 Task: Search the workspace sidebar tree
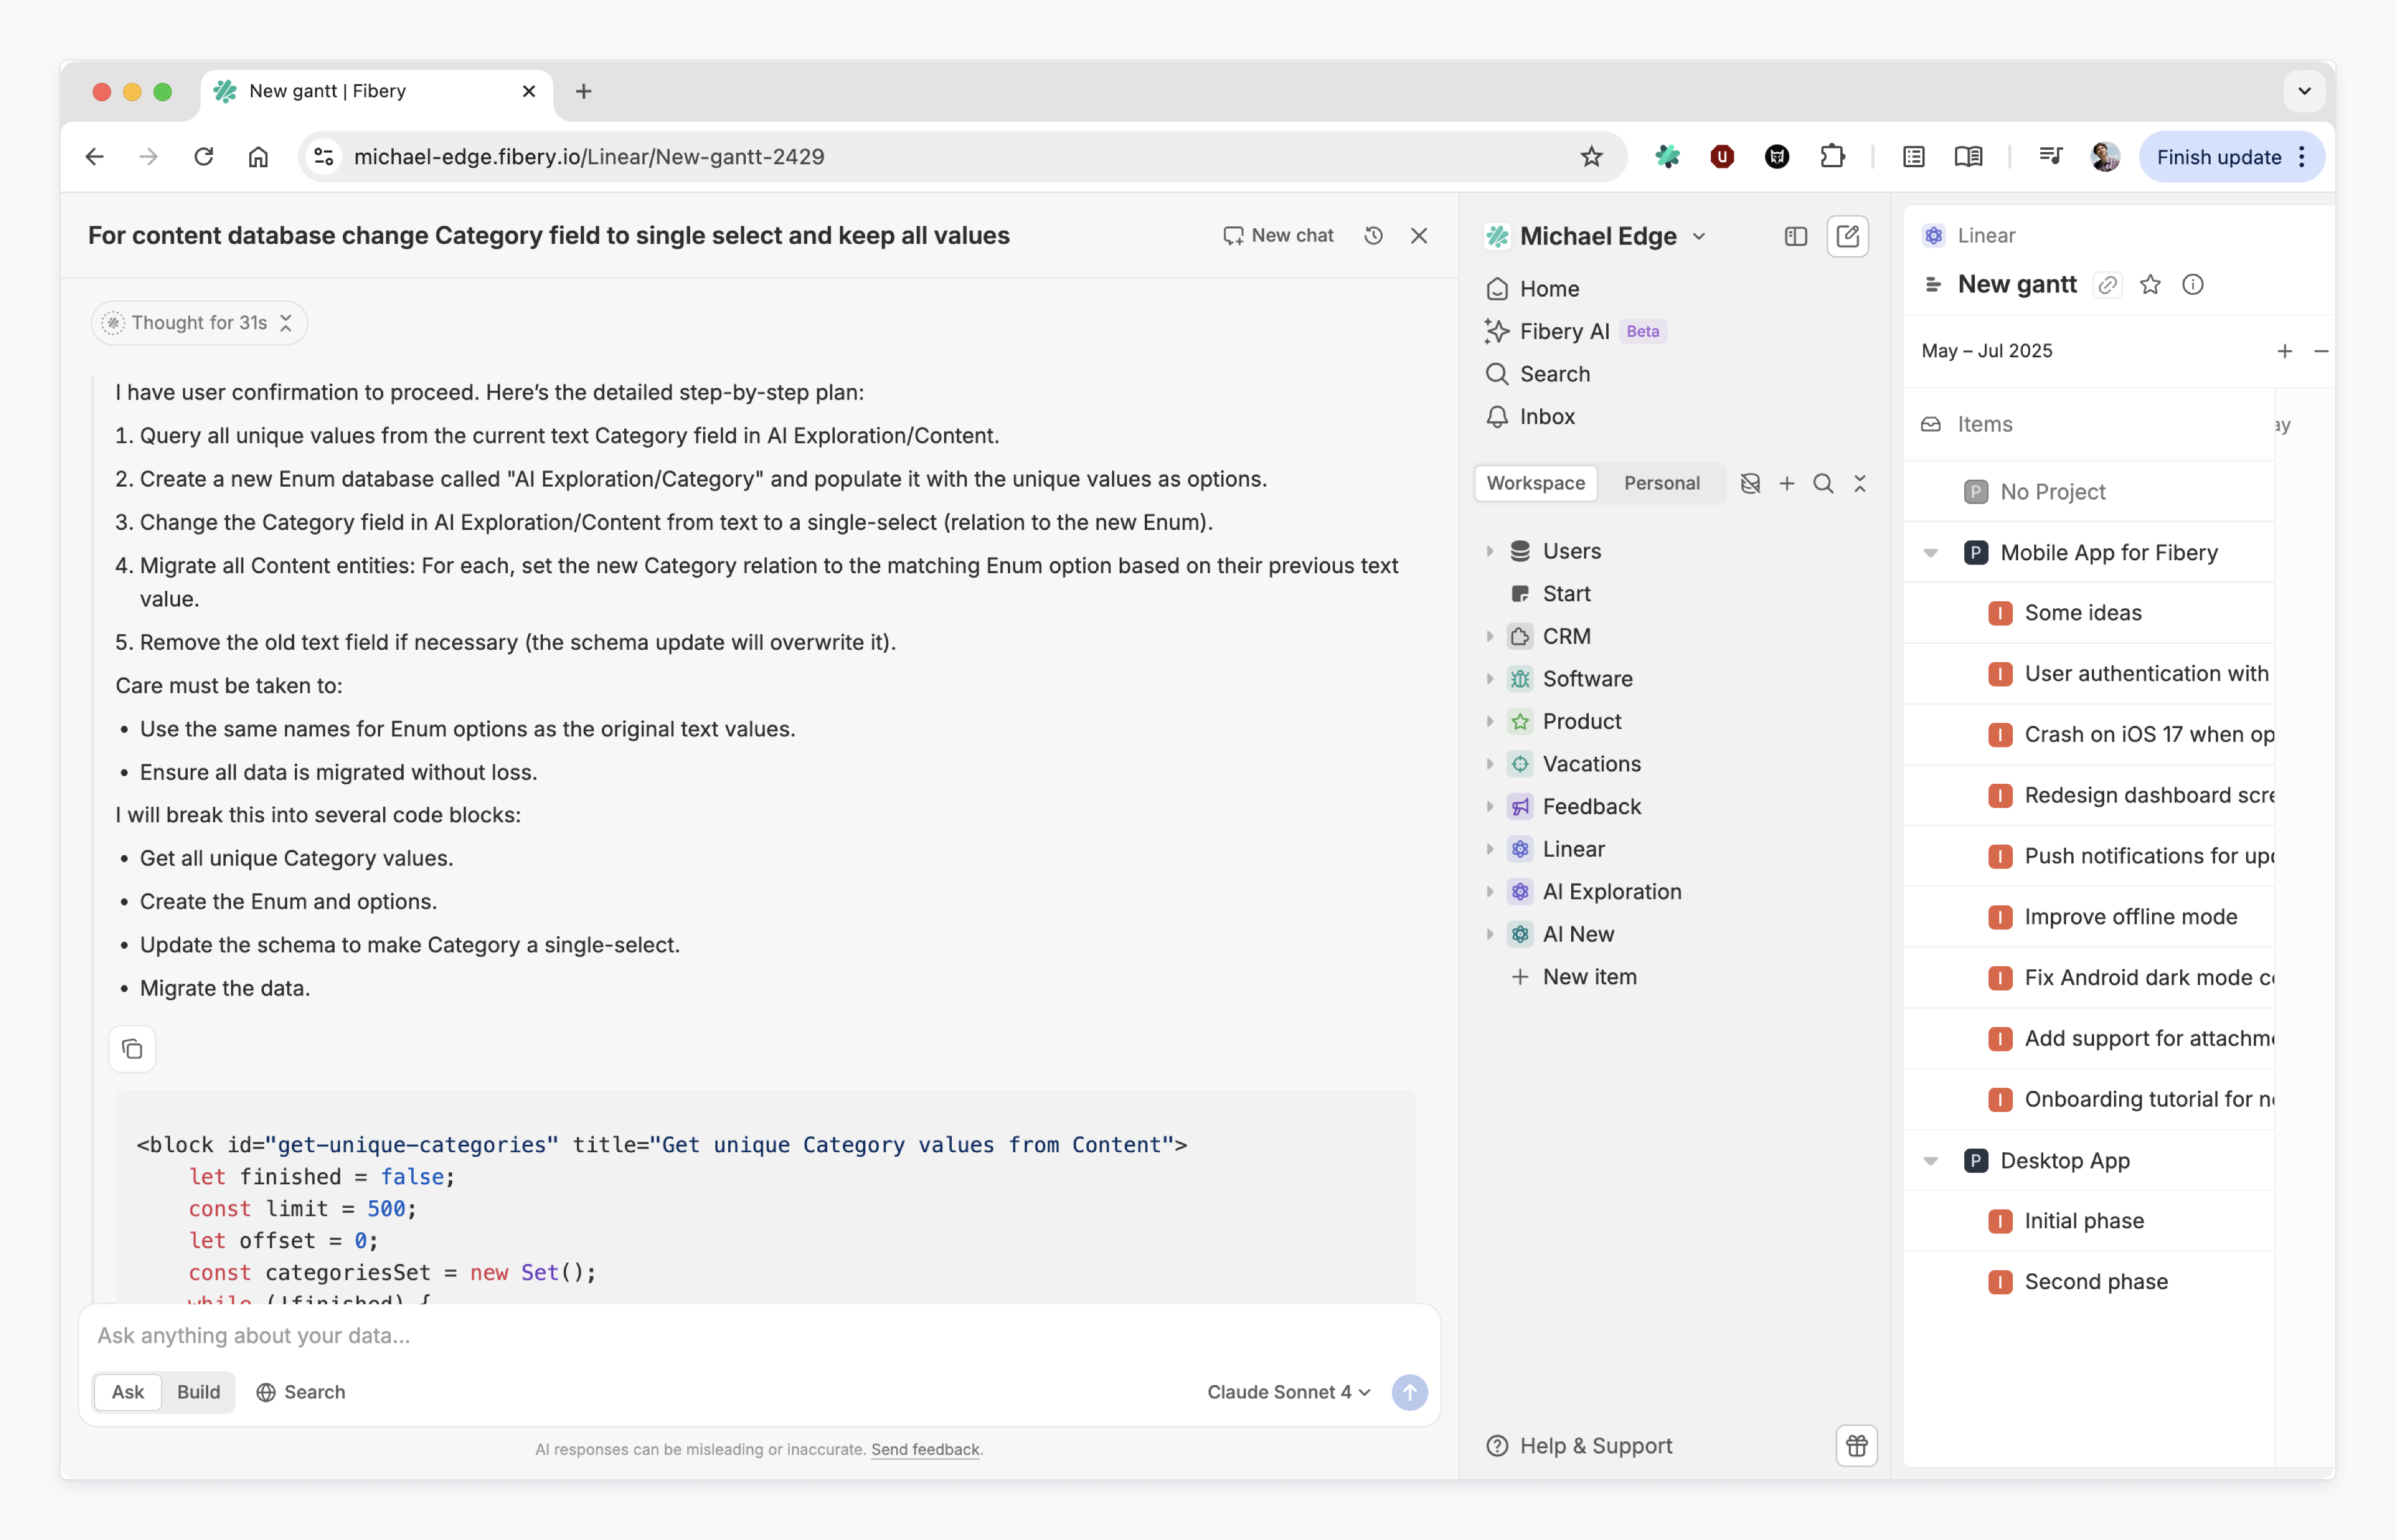(1823, 483)
